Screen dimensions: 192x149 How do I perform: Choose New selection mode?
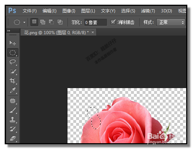[34, 22]
